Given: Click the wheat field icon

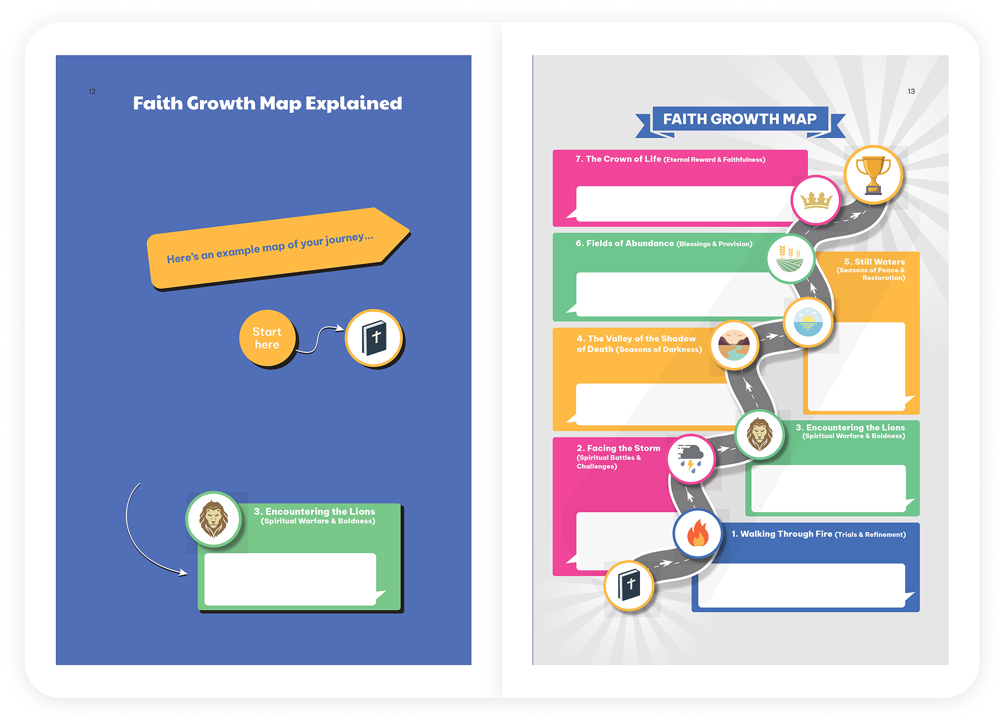Looking at the screenshot, I should (790, 259).
